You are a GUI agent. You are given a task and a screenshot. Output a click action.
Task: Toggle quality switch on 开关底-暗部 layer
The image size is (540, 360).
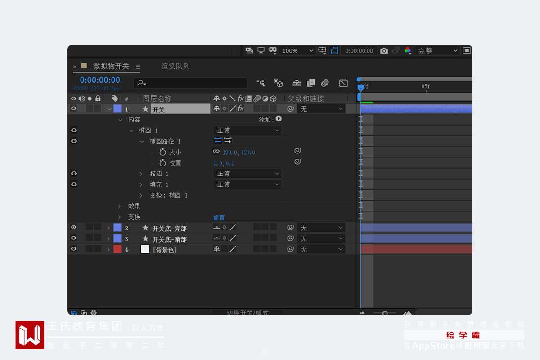pyautogui.click(x=233, y=238)
